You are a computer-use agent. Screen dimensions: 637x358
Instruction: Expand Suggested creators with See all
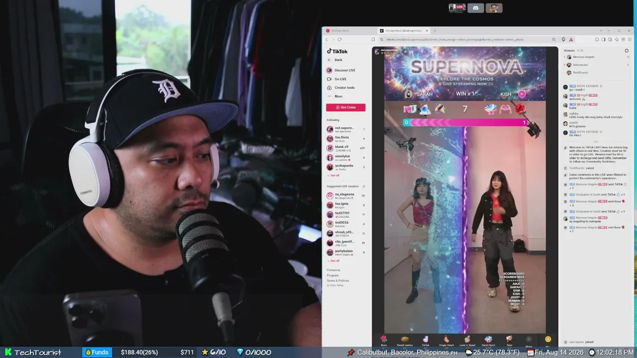point(333,261)
